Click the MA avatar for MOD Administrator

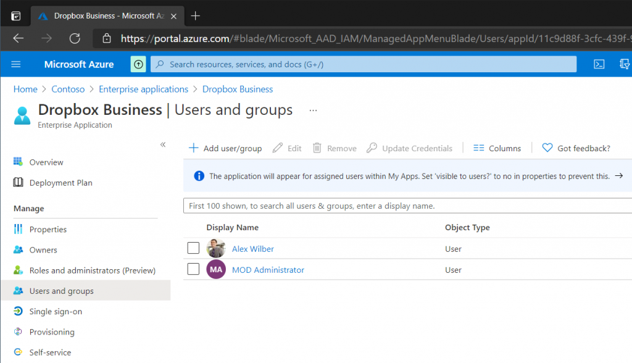[x=216, y=269]
